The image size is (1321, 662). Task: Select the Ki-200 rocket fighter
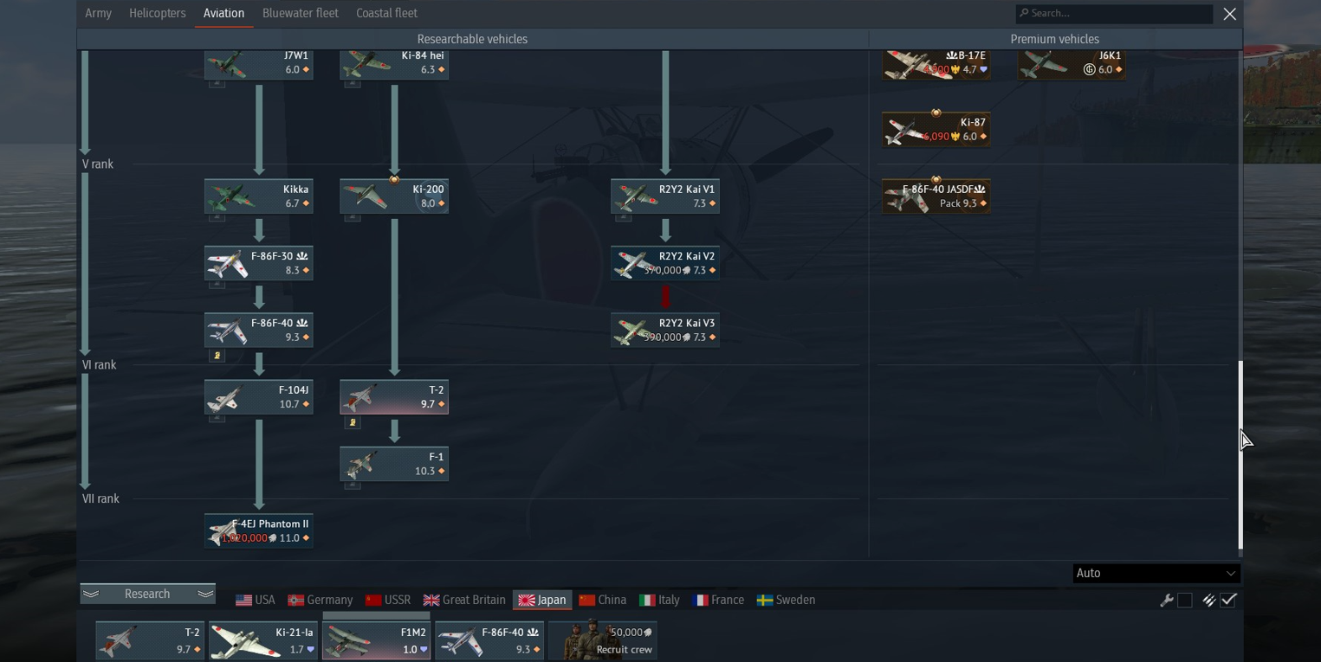[x=394, y=196]
